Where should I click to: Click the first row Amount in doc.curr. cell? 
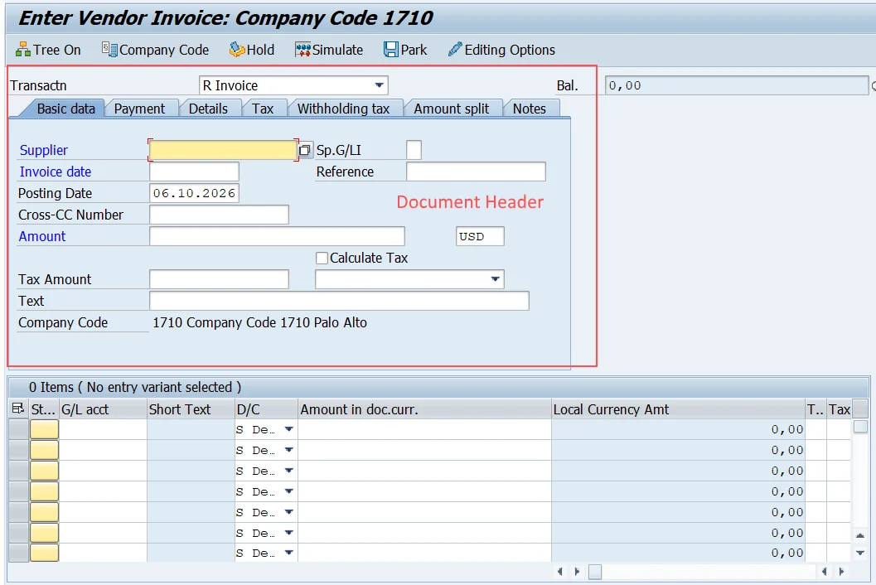[424, 430]
